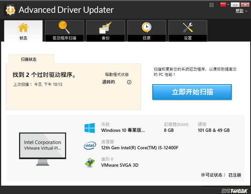Close the Advanced Driver Updater window
The height and width of the screenshot is (194, 251).
pos(245,5)
